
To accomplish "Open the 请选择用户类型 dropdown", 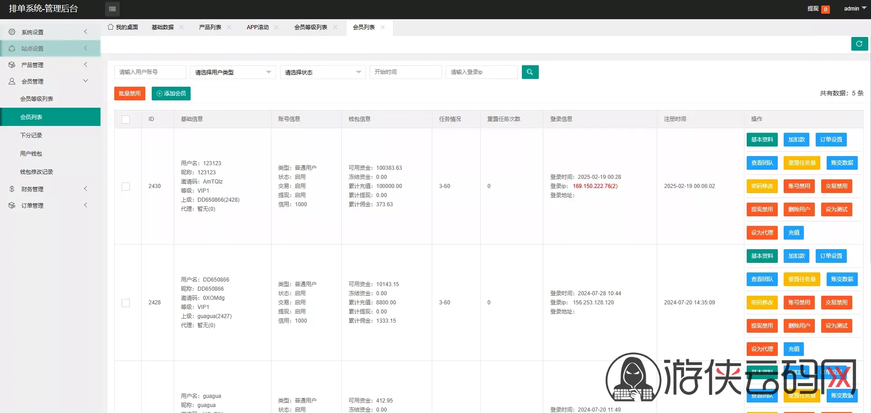I will (x=233, y=72).
